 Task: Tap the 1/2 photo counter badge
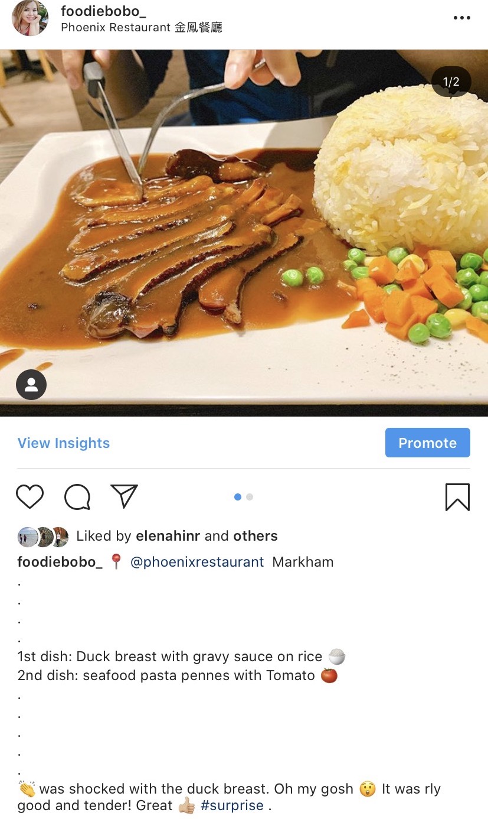click(451, 82)
